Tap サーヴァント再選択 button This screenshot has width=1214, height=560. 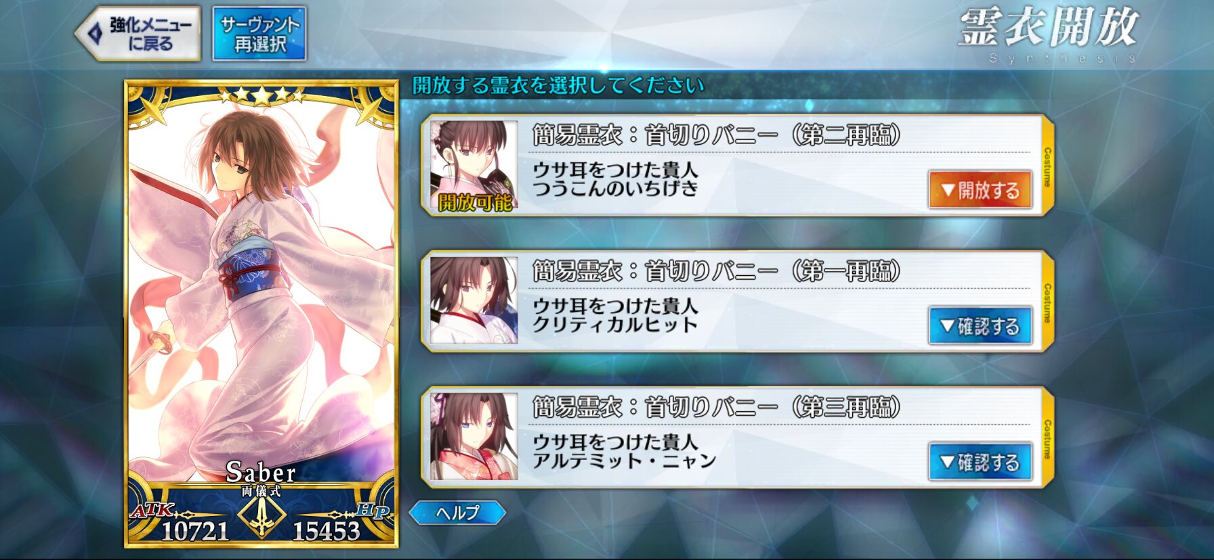pyautogui.click(x=259, y=34)
